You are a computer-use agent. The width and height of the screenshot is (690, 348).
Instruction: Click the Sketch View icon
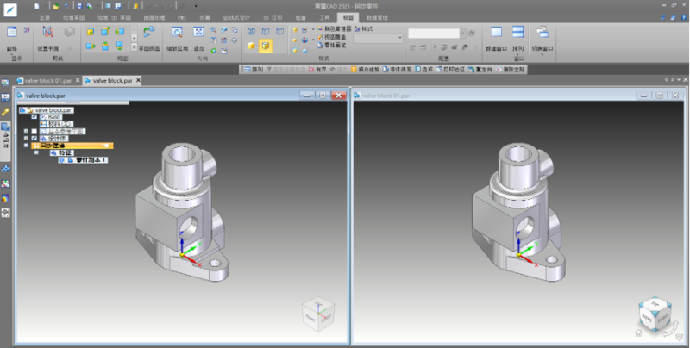click(x=148, y=34)
